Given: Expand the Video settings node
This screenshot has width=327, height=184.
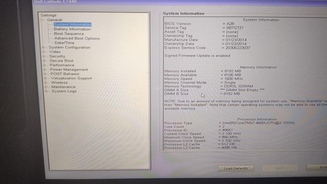Looking at the screenshot, I should [43, 52].
